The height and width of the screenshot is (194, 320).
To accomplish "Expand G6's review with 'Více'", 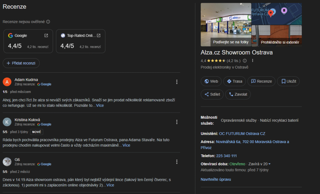I will (x=110, y=185).
